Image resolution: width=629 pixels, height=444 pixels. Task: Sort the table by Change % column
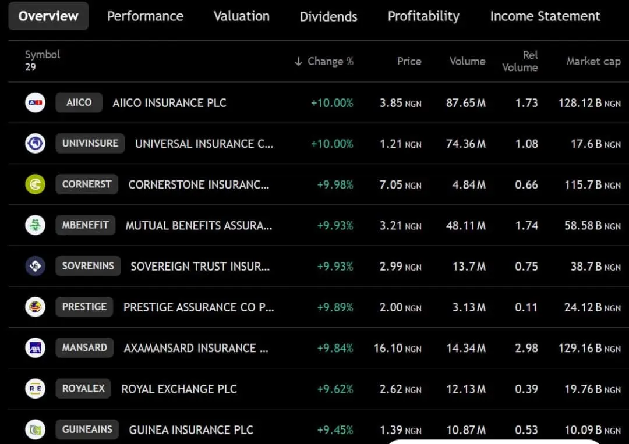(330, 61)
